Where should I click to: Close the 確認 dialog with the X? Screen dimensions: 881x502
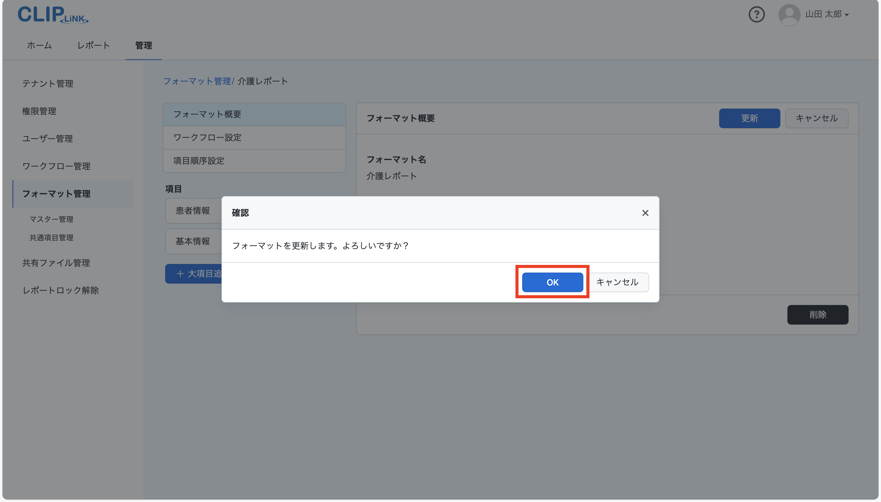click(645, 213)
